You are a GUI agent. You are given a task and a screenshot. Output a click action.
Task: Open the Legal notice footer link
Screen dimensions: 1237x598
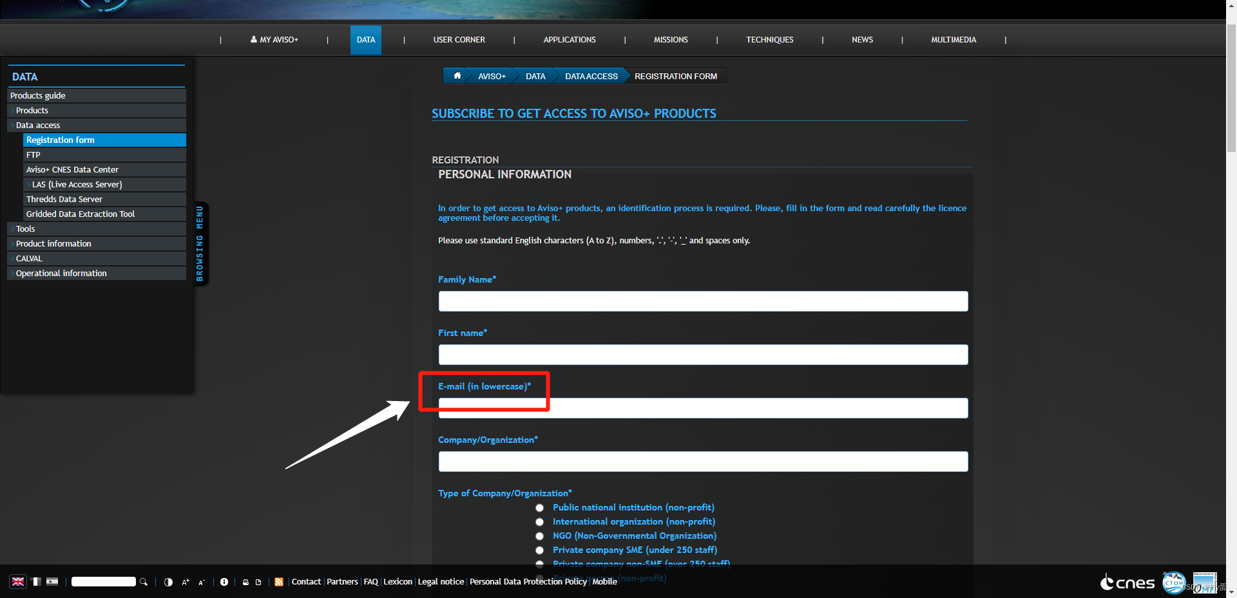[x=441, y=581]
